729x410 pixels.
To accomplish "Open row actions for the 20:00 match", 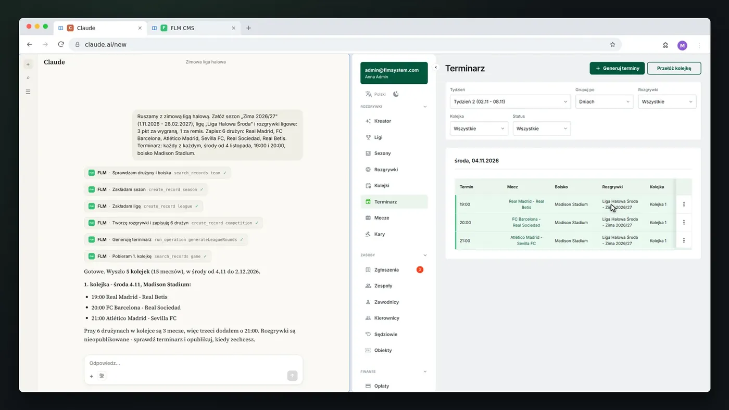I will 684,222.
